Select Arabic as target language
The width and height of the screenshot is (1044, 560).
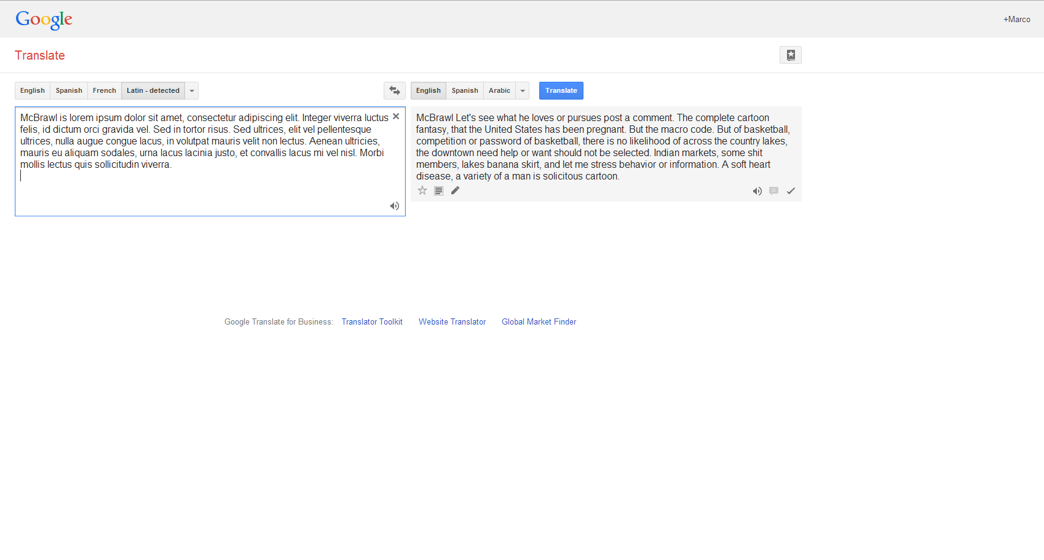point(499,90)
